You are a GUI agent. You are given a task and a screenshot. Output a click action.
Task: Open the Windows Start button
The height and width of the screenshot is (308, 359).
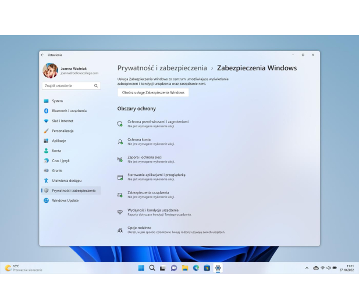coord(141,268)
